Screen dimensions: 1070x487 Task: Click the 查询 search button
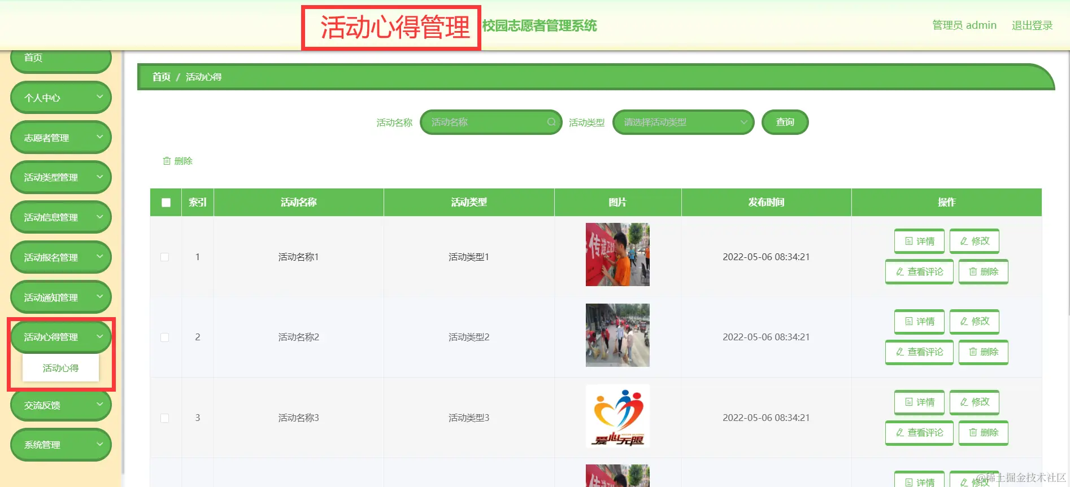click(785, 122)
